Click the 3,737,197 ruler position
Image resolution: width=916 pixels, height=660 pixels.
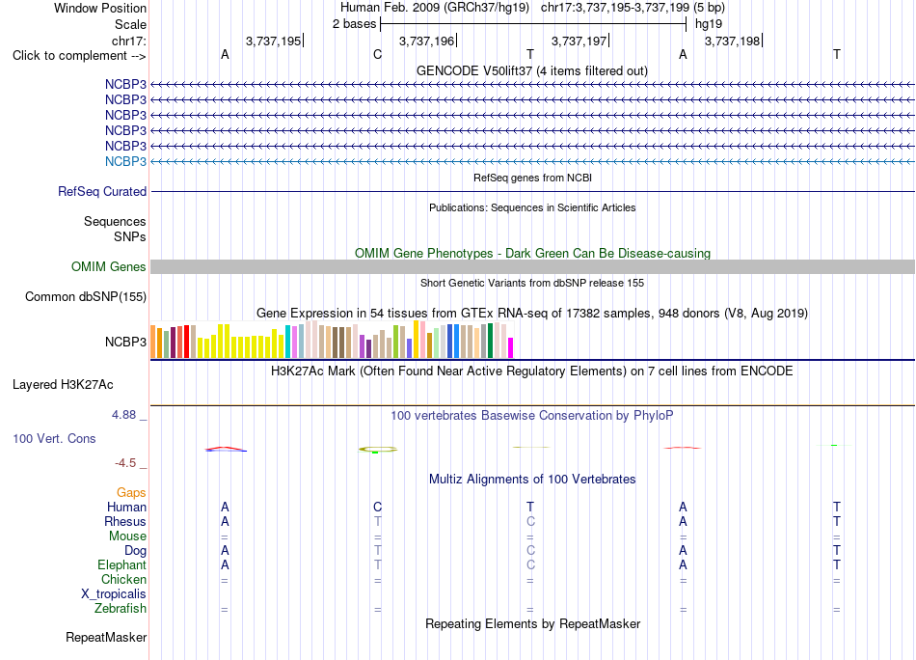tap(579, 41)
